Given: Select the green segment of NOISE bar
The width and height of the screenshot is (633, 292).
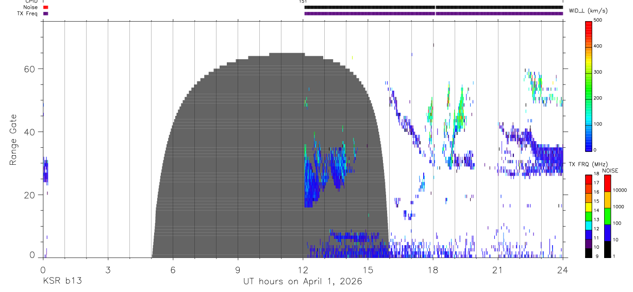Looking at the screenshot, I should click(x=607, y=216).
